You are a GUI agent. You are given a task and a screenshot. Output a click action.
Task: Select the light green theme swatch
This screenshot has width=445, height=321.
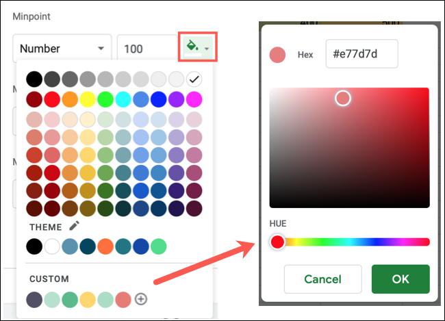158,246
